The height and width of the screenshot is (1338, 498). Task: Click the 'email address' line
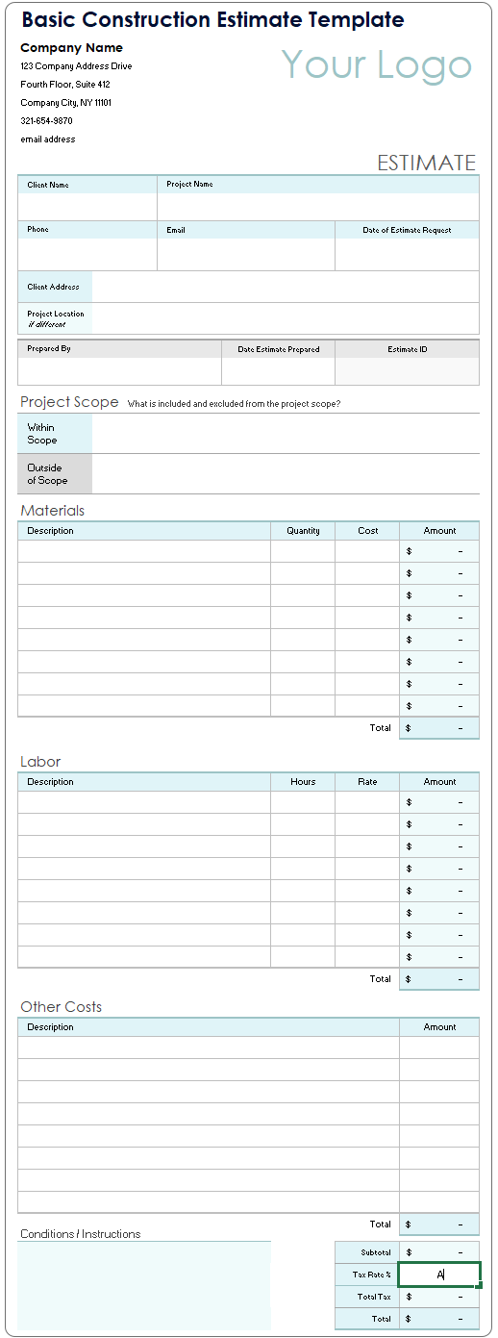click(x=48, y=139)
